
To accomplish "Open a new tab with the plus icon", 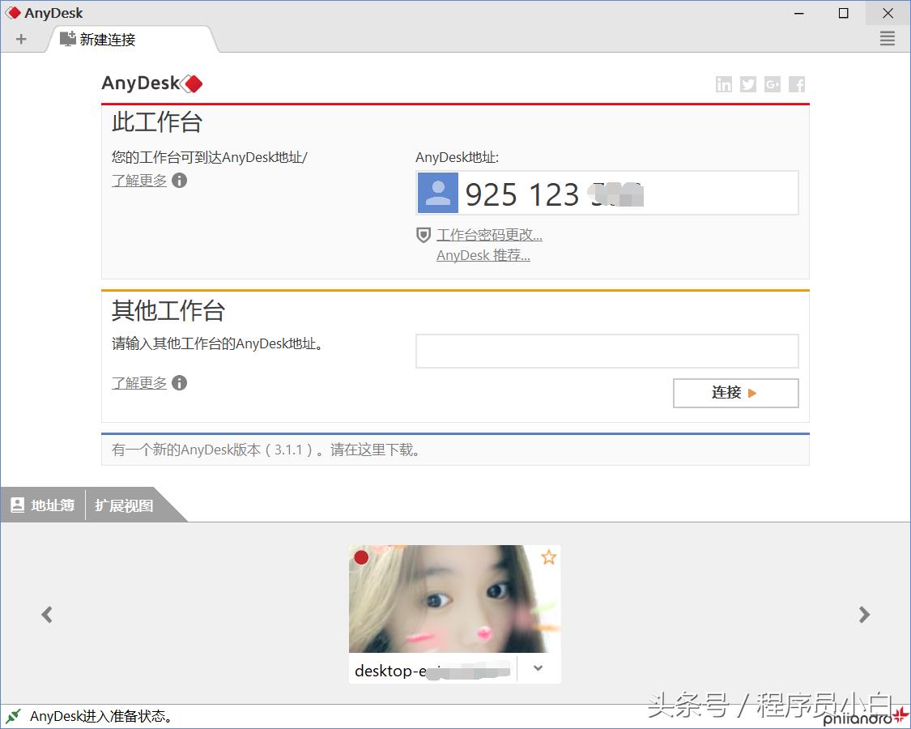I will click(x=19, y=38).
